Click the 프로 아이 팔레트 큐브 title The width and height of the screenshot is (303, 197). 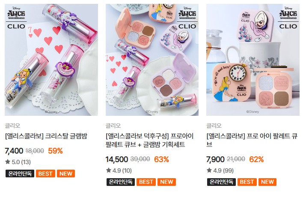[252, 140]
